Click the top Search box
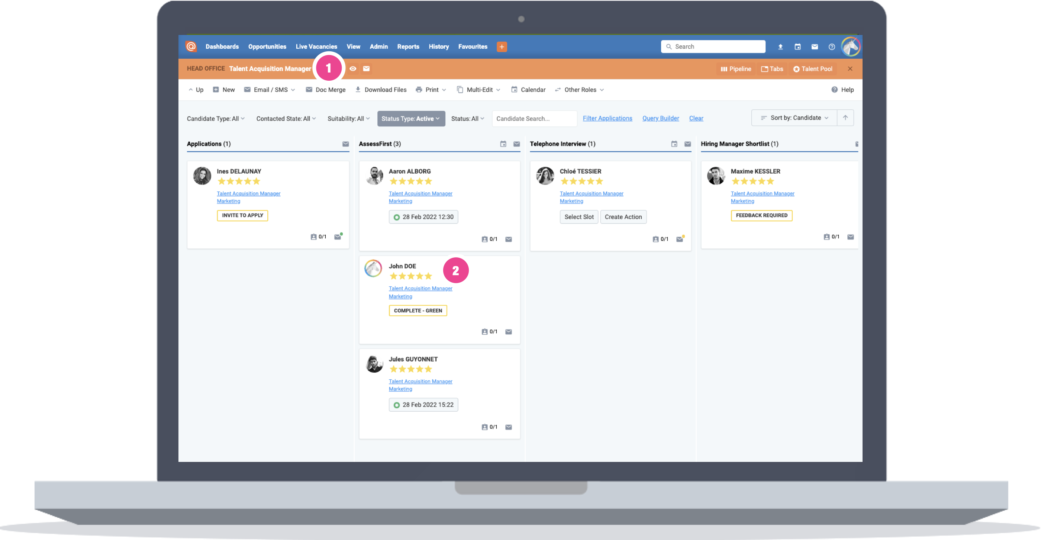Viewport: 1041px width, 540px height. pyautogui.click(x=713, y=47)
